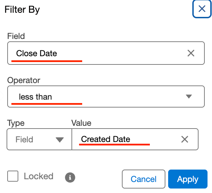Viewport: 212px width, 193px height.
Task: Open the Operator dropdown arrow
Action: pyautogui.click(x=189, y=96)
